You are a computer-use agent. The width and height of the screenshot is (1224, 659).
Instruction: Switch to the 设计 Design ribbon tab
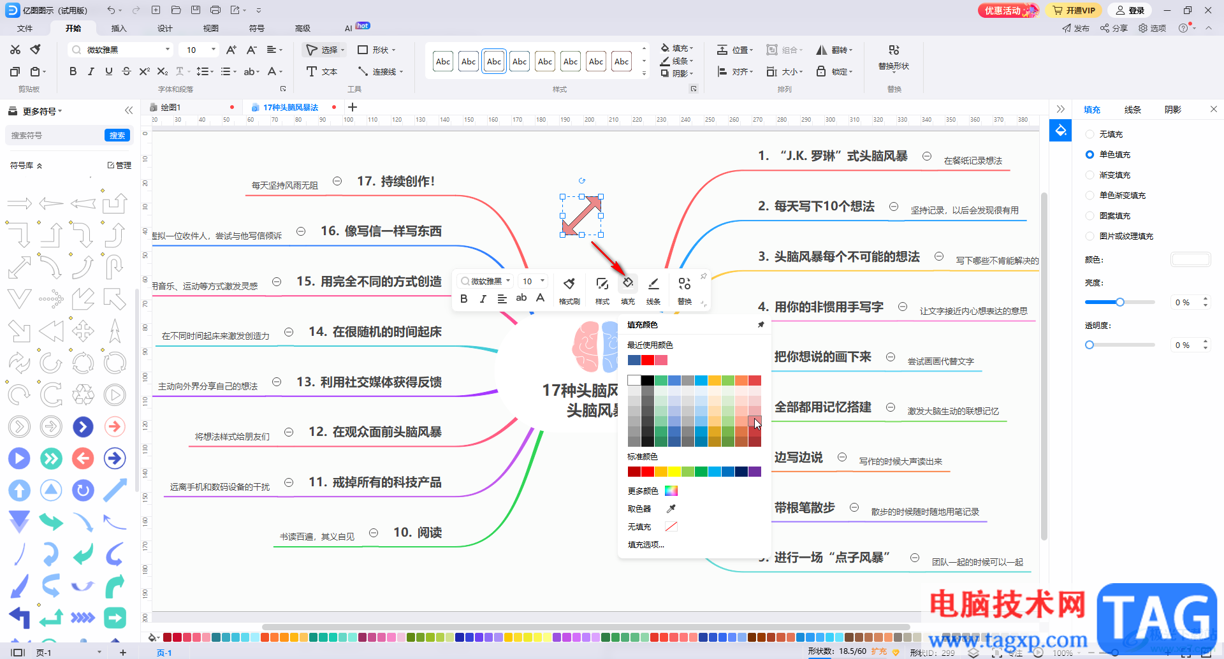(165, 28)
